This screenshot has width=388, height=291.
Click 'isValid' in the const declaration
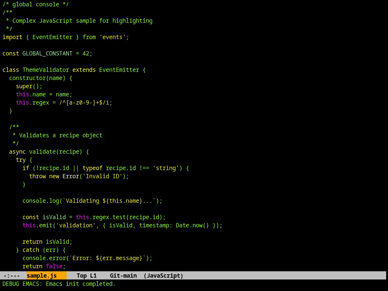point(54,217)
